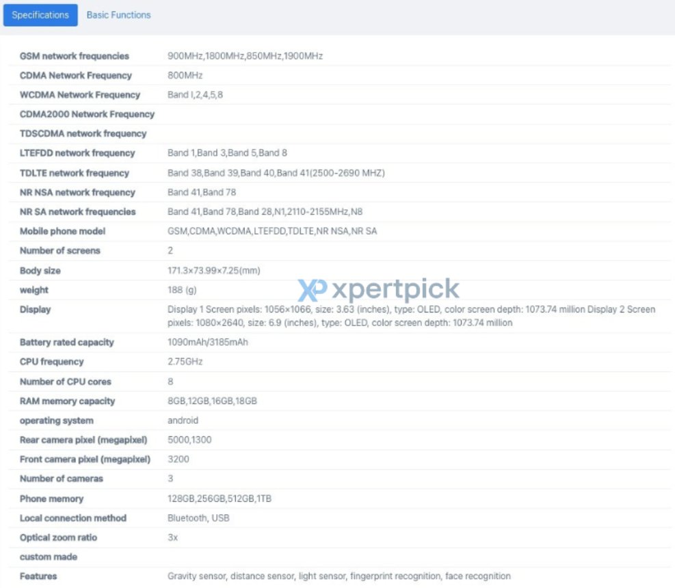Screen dimensions: 675x588
Task: Click the Body size dimensions value
Action: [x=213, y=271]
